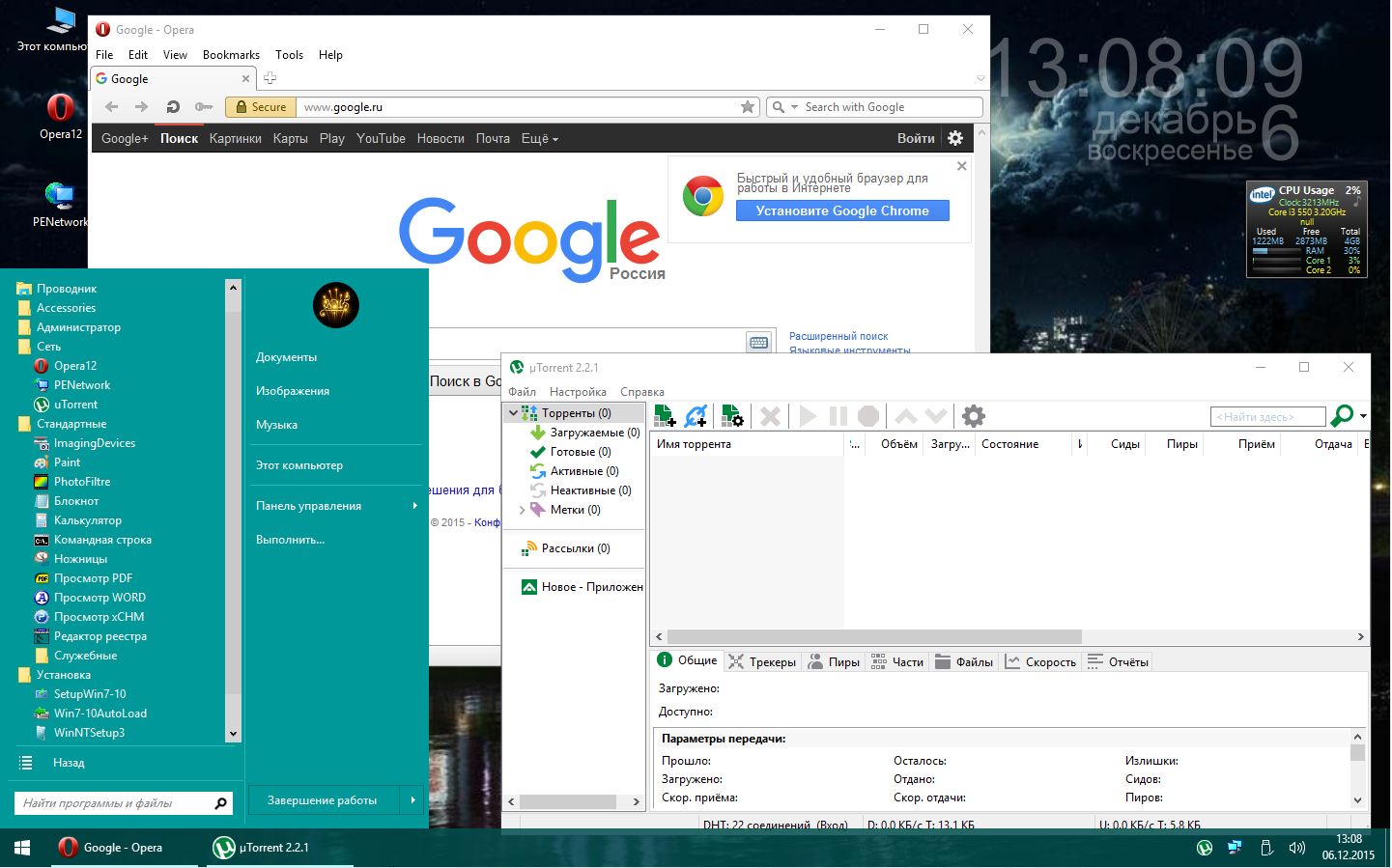Expand Завершение работы arrow
1392x868 pixels.
coord(412,799)
